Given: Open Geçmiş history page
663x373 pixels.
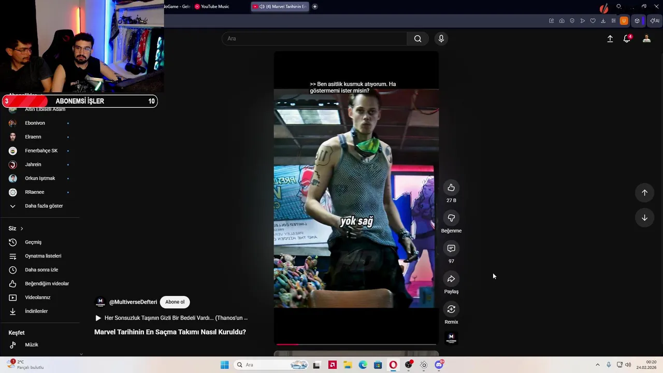Looking at the screenshot, I should tap(33, 242).
